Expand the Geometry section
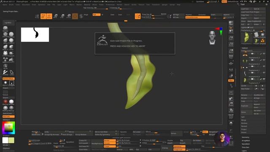 [x=246, y=137]
